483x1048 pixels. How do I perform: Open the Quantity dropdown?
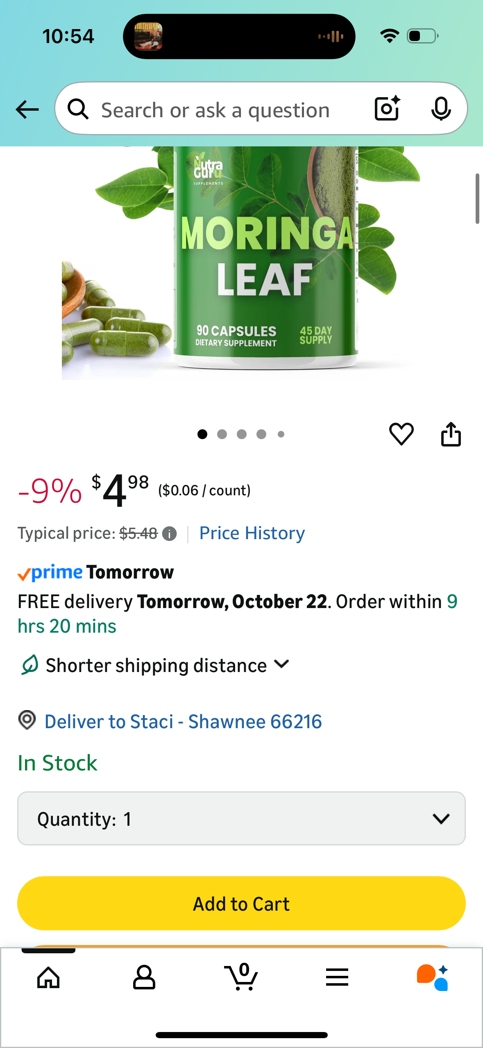pyautogui.click(x=241, y=819)
